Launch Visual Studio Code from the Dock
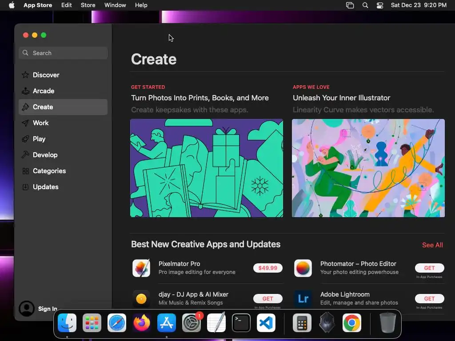This screenshot has width=455, height=341. 266,323
